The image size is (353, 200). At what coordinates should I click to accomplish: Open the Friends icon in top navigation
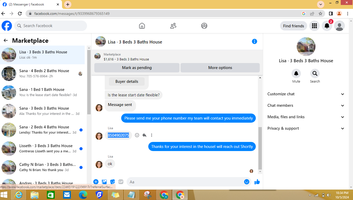173,26
